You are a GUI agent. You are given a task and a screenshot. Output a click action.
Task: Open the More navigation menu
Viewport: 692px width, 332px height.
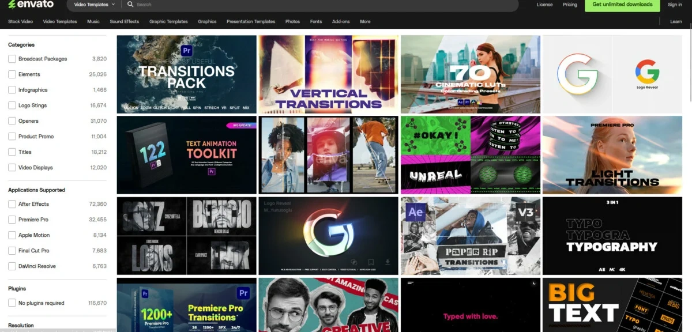[365, 21]
